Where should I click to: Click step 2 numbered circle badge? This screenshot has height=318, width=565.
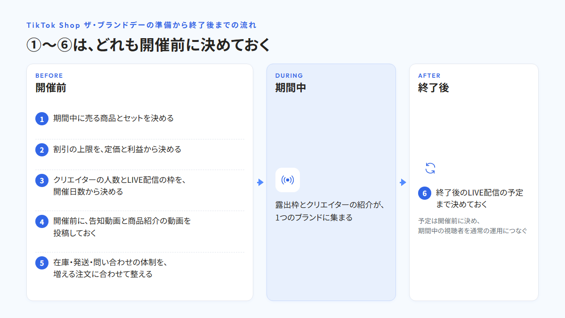[x=42, y=150]
